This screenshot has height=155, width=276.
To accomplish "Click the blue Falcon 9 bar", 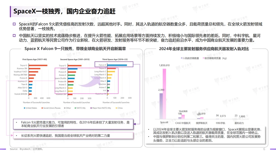I will click(x=117, y=65).
